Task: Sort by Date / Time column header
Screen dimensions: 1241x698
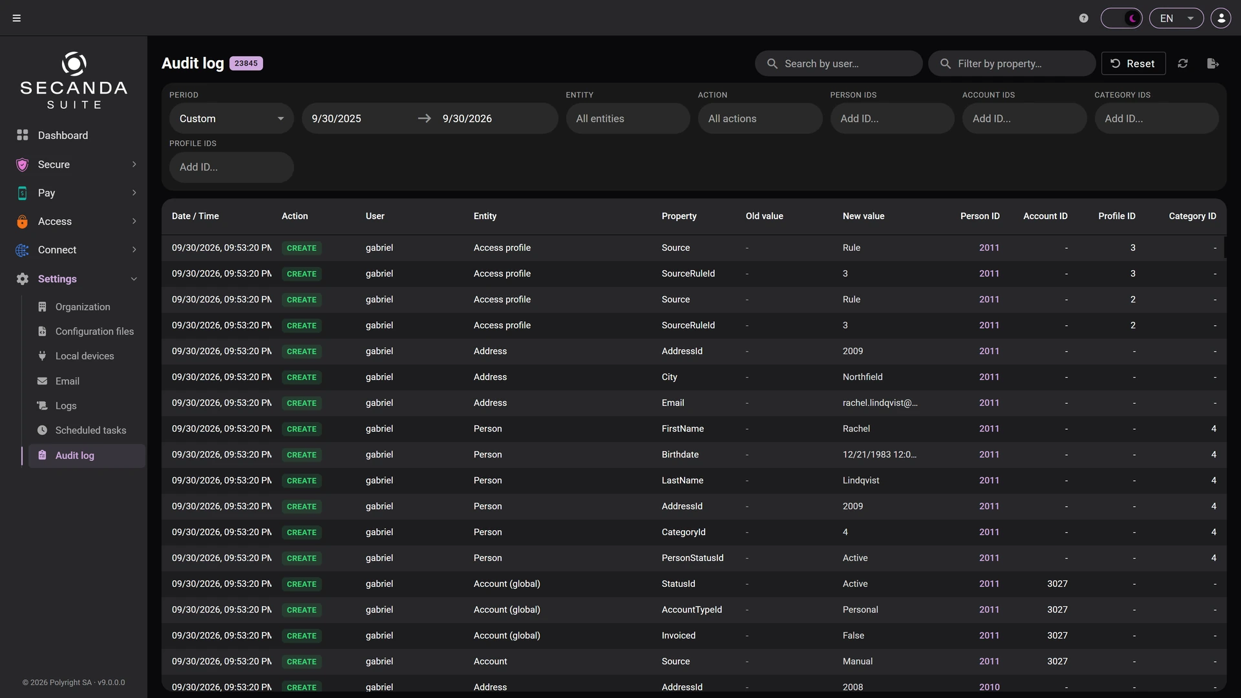Action: coord(195,216)
